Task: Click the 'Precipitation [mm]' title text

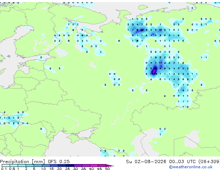Action: [x=23, y=162]
